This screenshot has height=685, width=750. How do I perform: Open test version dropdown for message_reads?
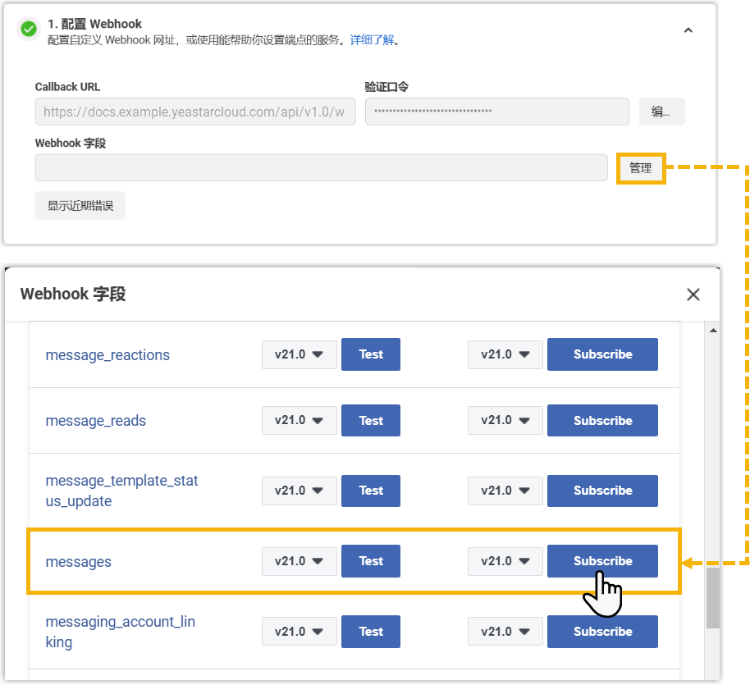299,421
